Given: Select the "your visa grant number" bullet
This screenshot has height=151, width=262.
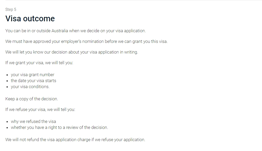Looking at the screenshot, I should pyautogui.click(x=33, y=75).
